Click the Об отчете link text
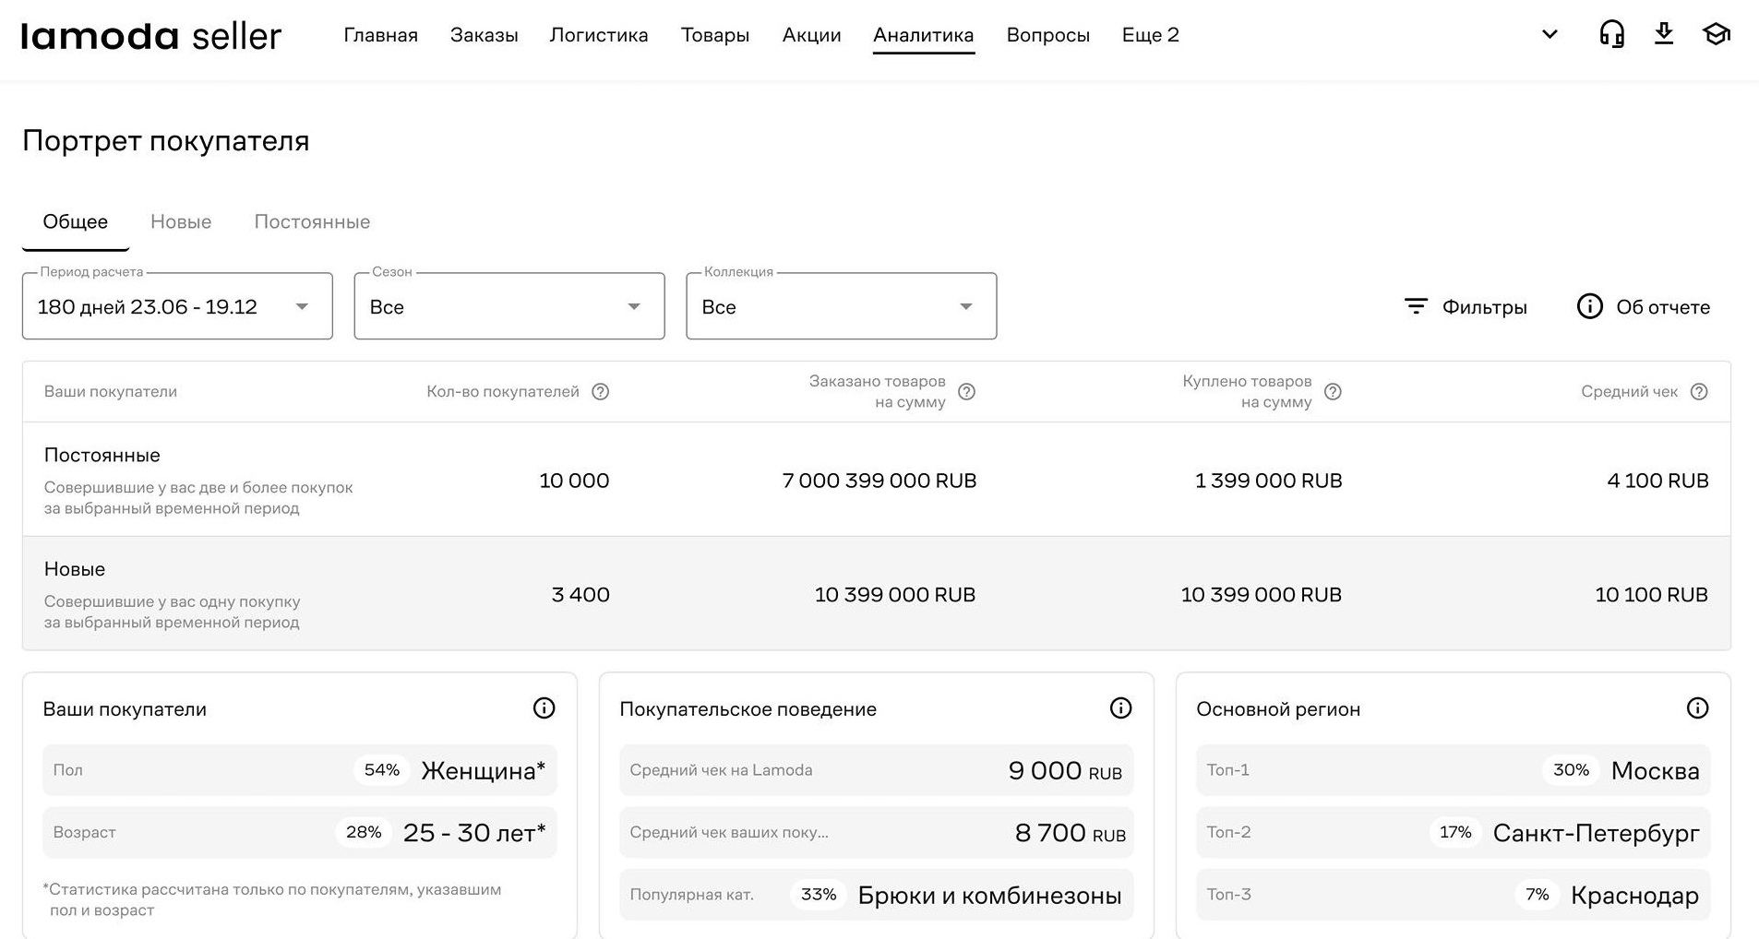 coord(1663,307)
